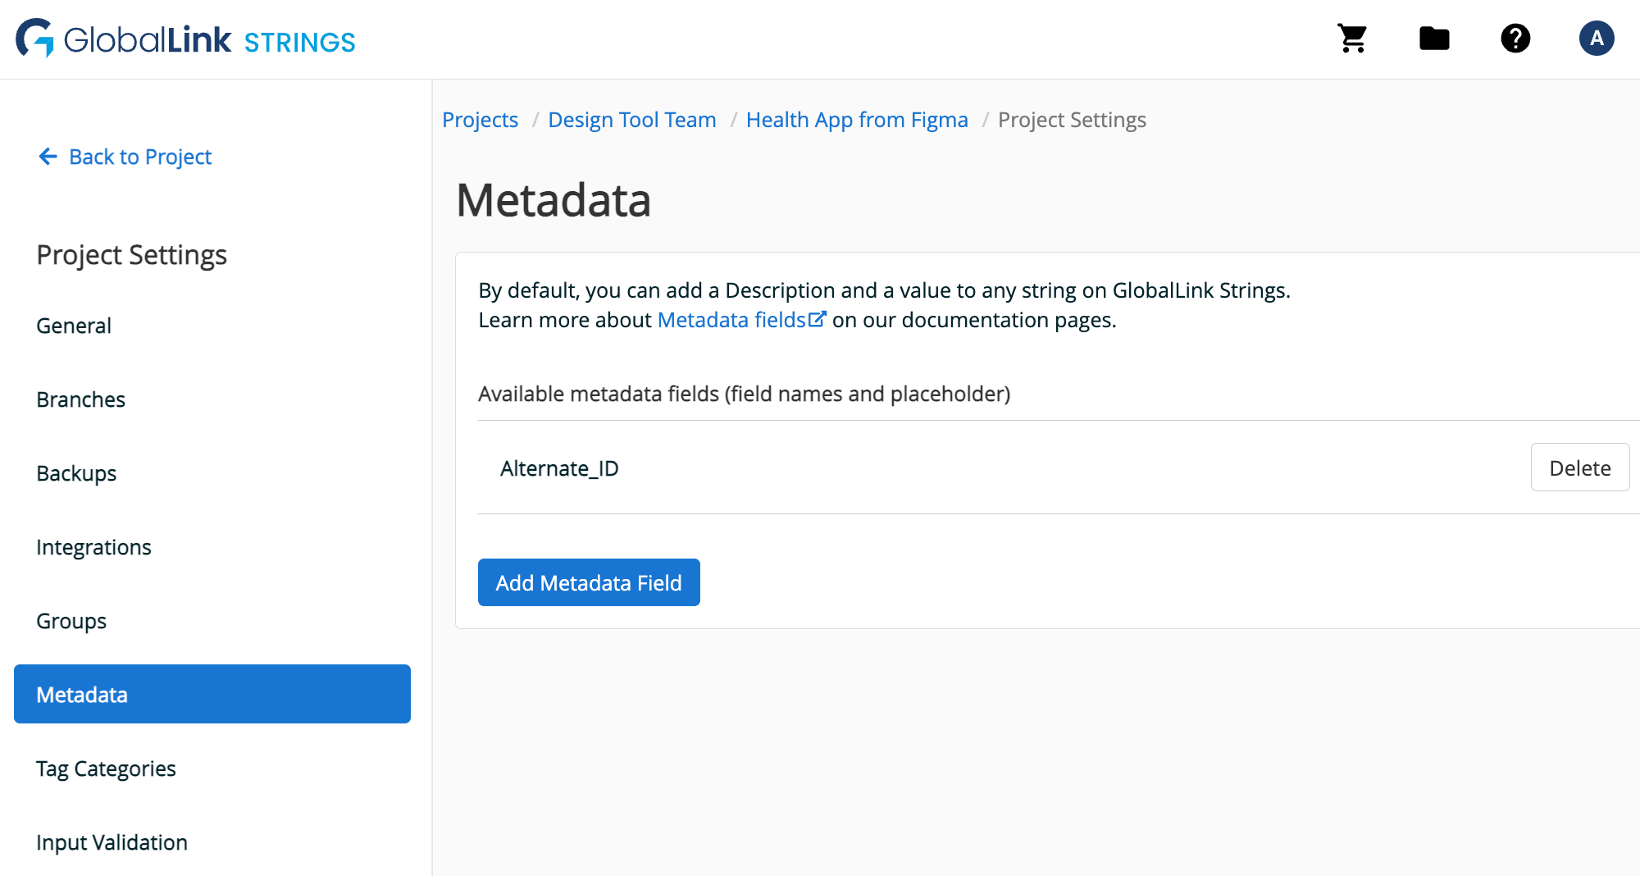Navigate to Design Tool Team breadcrumb
The height and width of the screenshot is (876, 1640).
631,120
